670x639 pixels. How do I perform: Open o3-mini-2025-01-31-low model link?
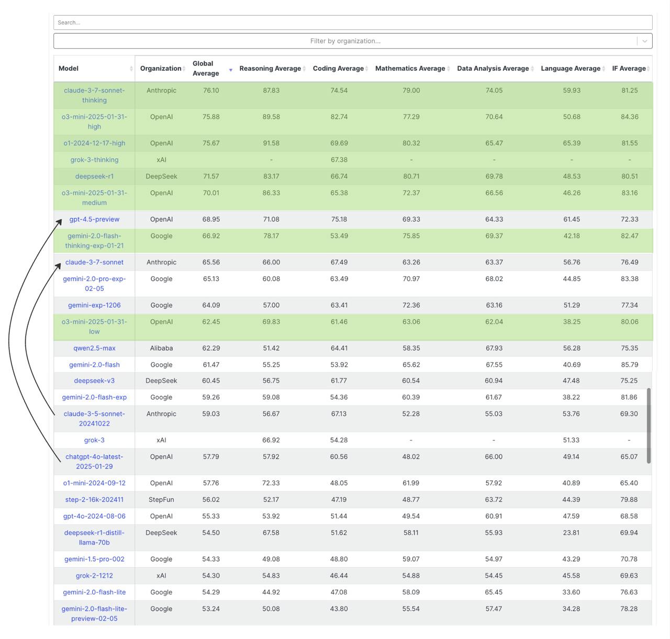94,327
